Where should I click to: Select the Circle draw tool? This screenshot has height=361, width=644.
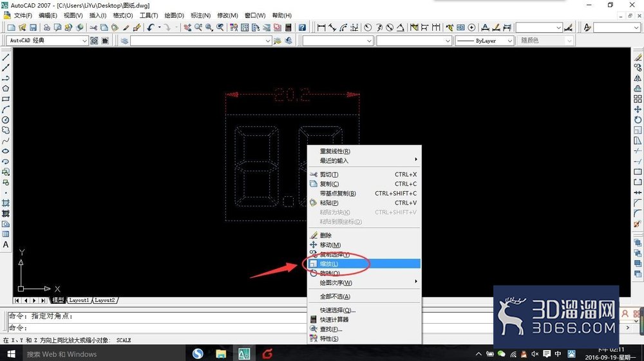[x=6, y=120]
